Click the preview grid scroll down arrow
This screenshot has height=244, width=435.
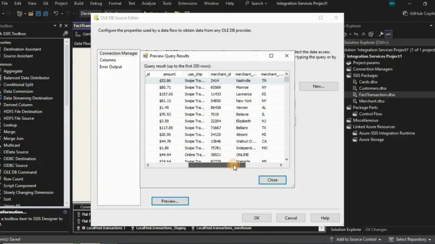click(x=287, y=159)
